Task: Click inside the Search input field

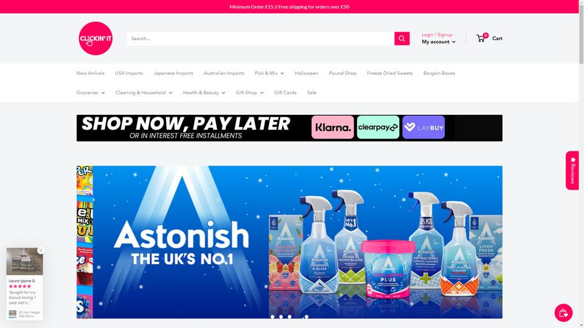Action: tap(260, 38)
